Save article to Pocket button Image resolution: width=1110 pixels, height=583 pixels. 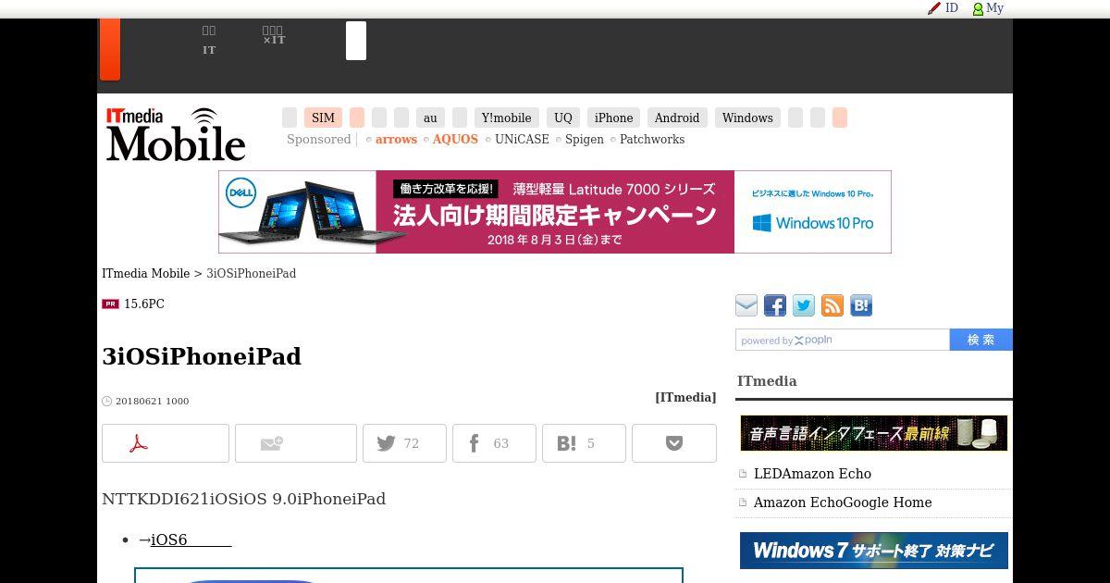674,443
